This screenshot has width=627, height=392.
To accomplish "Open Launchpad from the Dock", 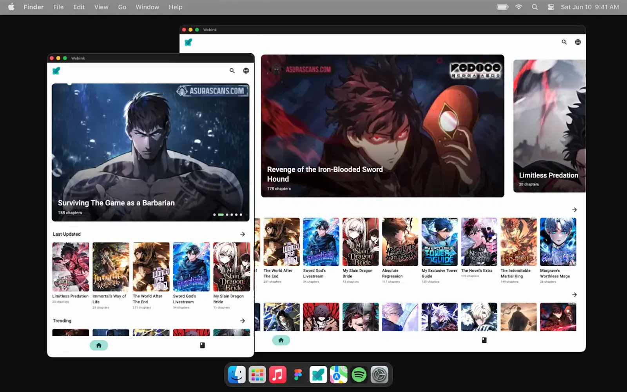I will pos(257,375).
